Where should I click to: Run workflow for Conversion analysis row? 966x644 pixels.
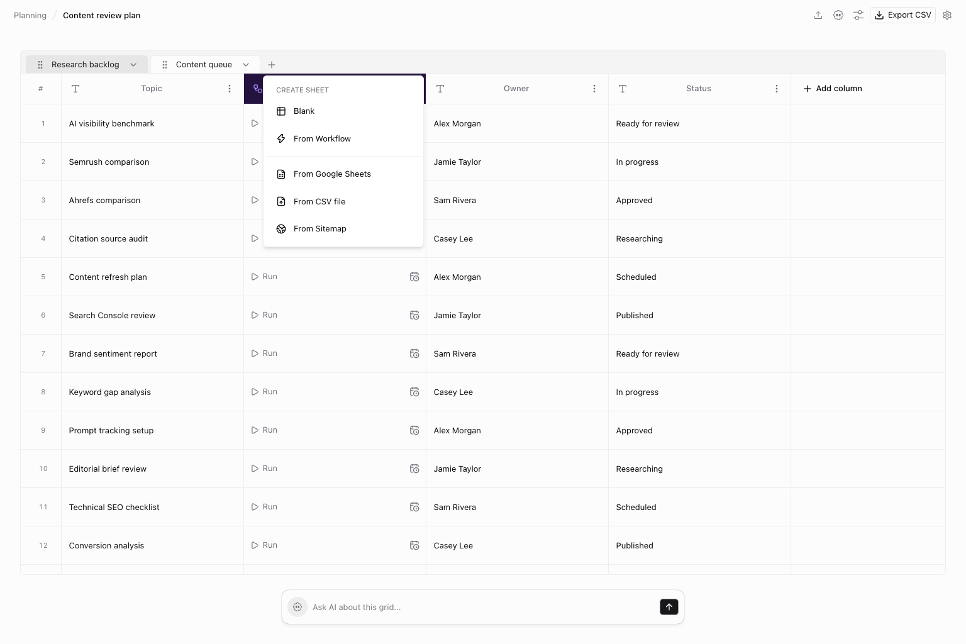tap(264, 545)
